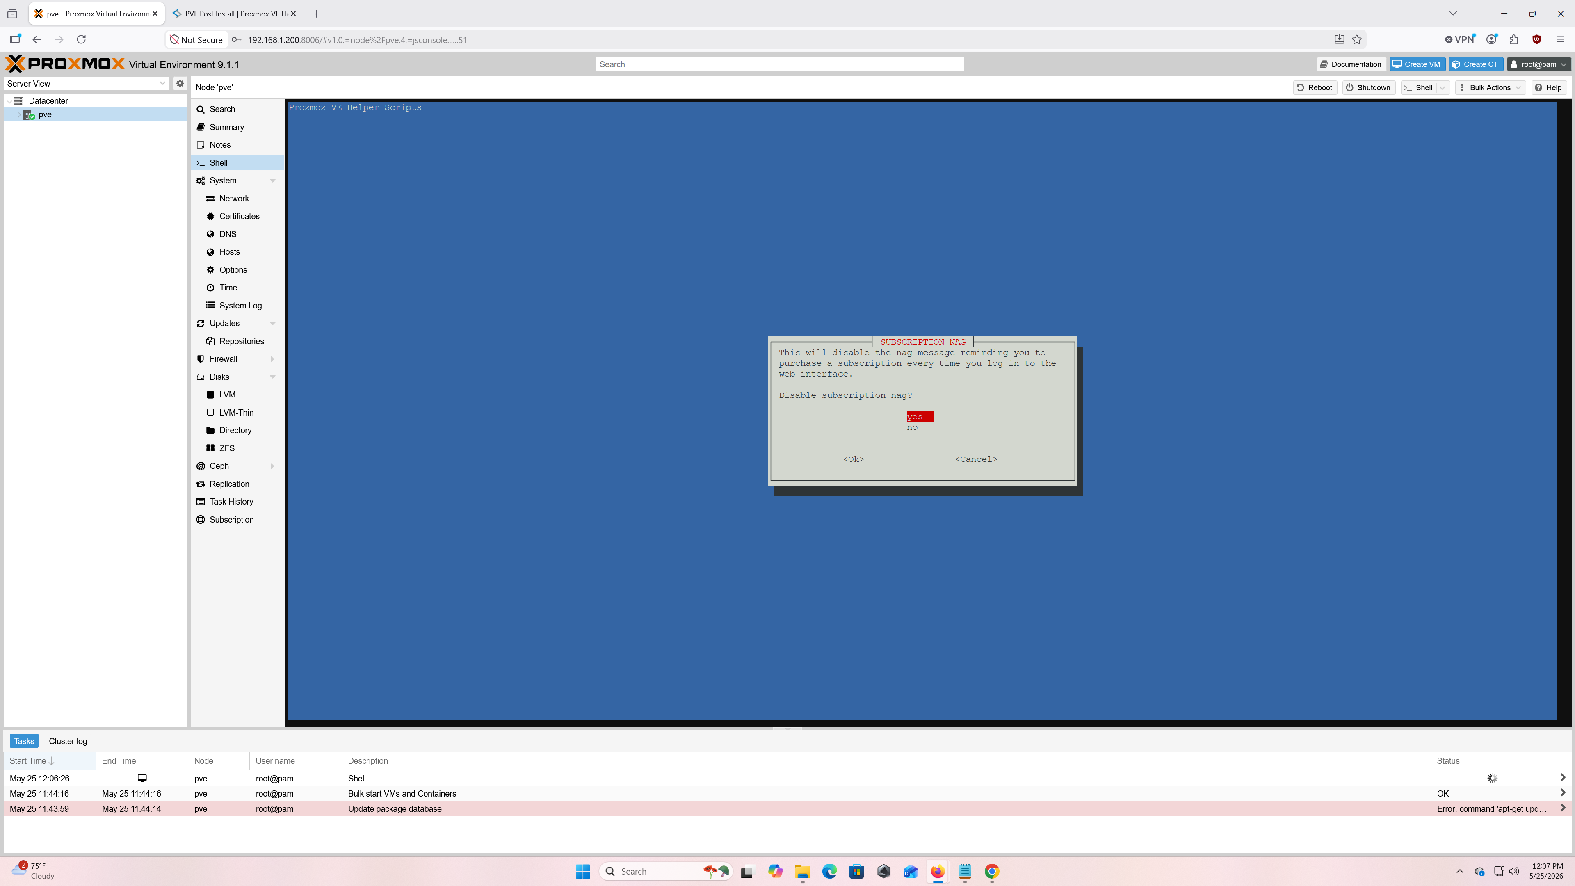This screenshot has height=886, width=1575.
Task: Click Create VM button
Action: (1417, 64)
